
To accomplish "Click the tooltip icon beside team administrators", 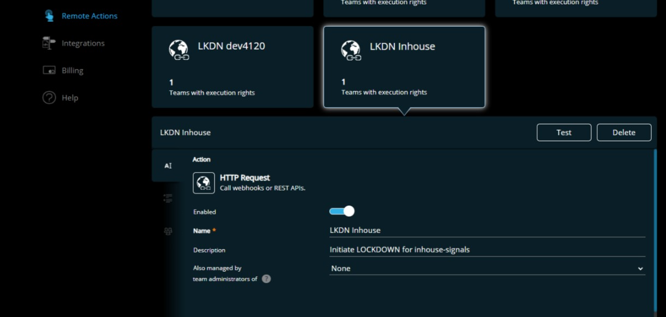I will point(266,278).
